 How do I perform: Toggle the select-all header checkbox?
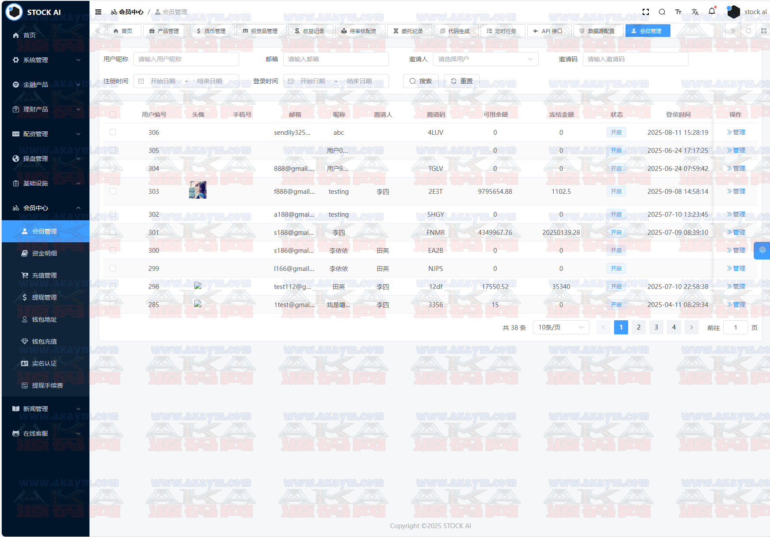coord(113,115)
